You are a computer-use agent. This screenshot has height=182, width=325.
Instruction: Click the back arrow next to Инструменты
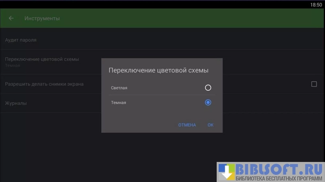(x=11, y=18)
